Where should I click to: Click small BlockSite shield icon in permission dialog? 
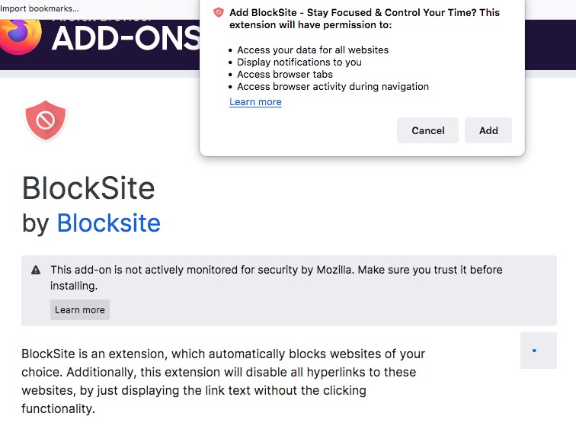coord(219,12)
